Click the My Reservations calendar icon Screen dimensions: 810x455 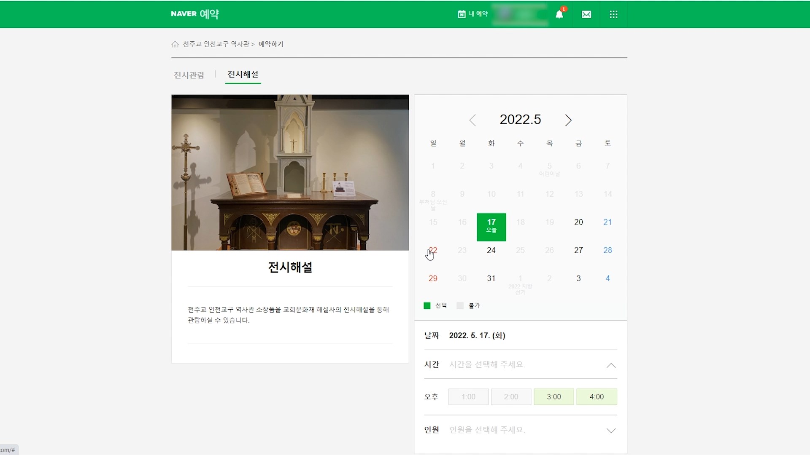pos(462,14)
